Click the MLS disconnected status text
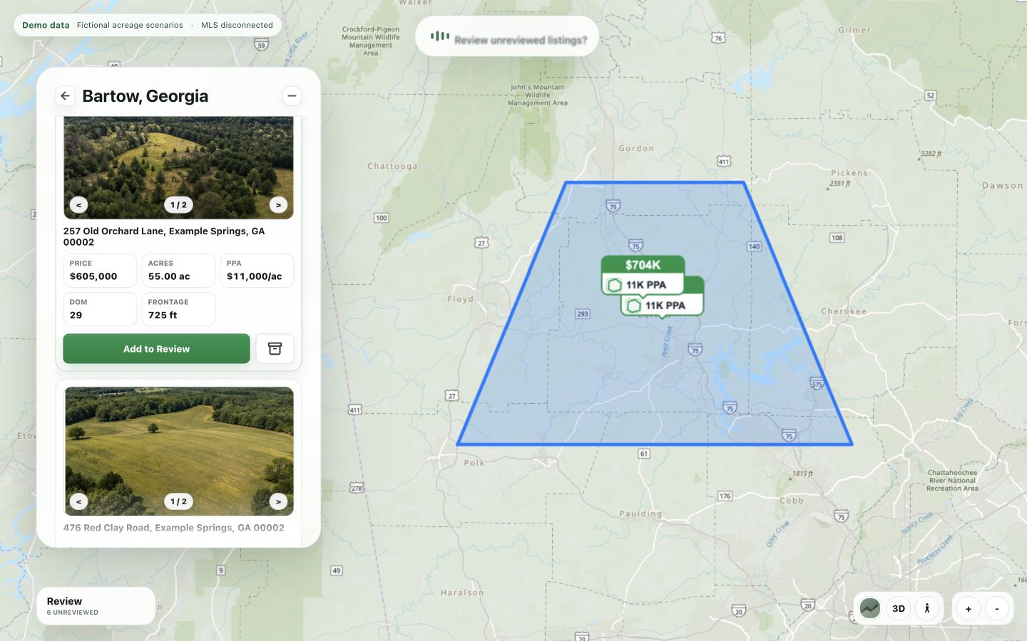Screen dimensions: 1027x641 (237, 25)
